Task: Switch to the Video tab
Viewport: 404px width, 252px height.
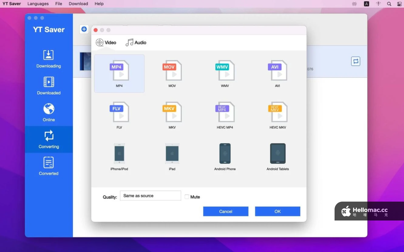Action: (106, 43)
